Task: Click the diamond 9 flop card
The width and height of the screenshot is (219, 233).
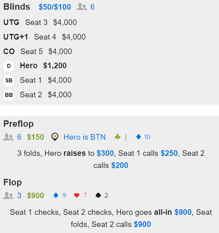Action: 60,195
